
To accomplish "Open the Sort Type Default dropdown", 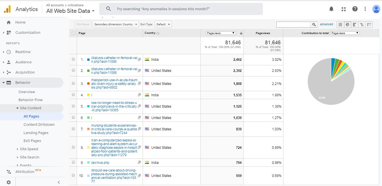I will tap(163, 24).
